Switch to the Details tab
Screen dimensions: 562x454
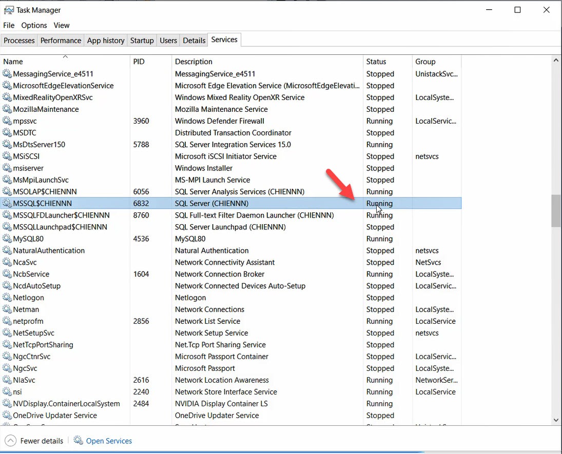pos(194,41)
